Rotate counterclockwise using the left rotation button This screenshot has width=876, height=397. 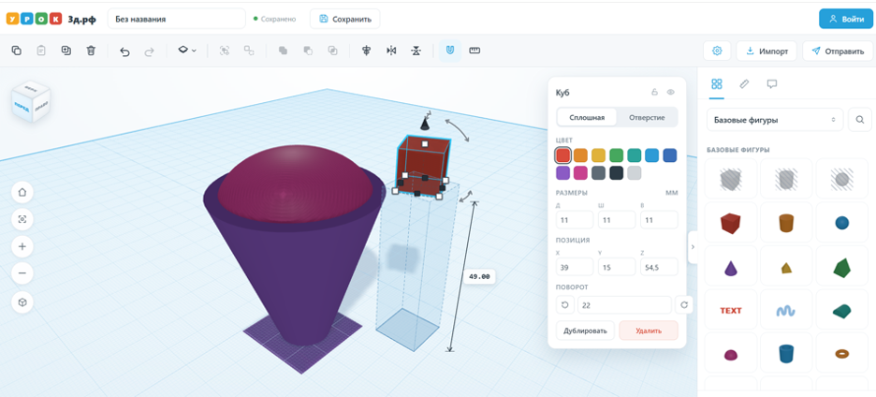pos(565,304)
